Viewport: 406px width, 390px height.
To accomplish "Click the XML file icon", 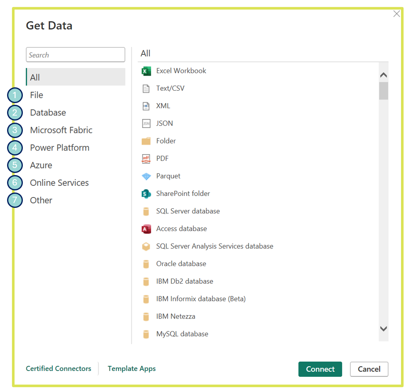I will 146,106.
